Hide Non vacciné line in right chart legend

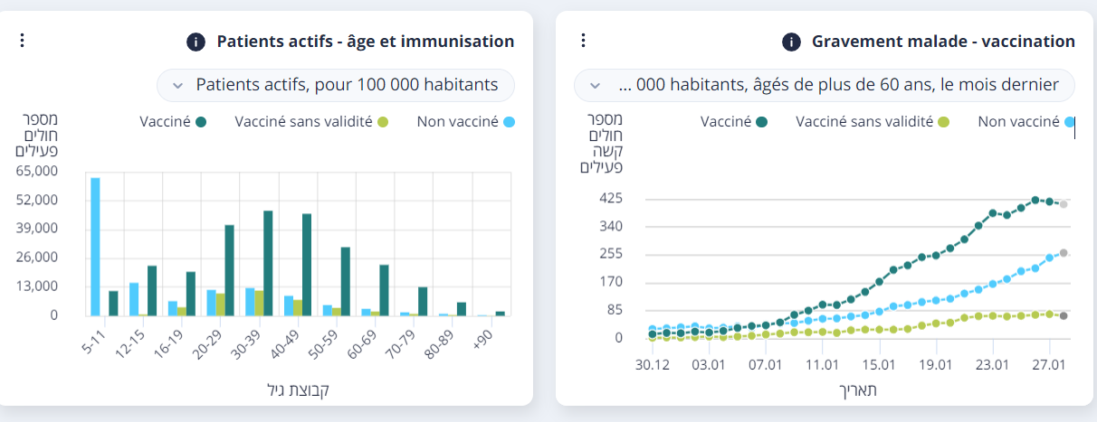coord(1026,121)
